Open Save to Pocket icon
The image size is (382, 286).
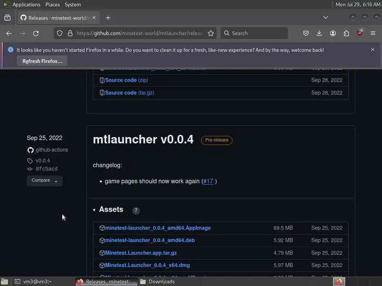306,33
